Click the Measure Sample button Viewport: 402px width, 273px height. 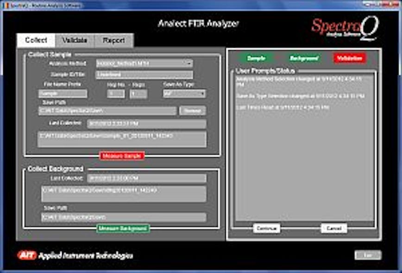[123, 156]
